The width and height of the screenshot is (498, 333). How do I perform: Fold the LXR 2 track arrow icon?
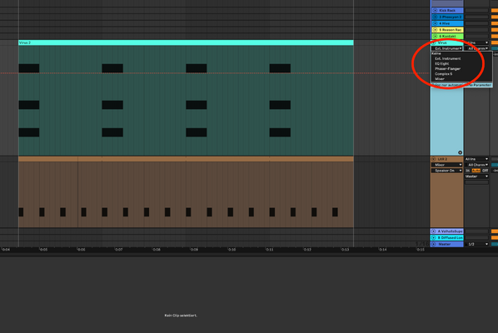[x=434, y=159]
